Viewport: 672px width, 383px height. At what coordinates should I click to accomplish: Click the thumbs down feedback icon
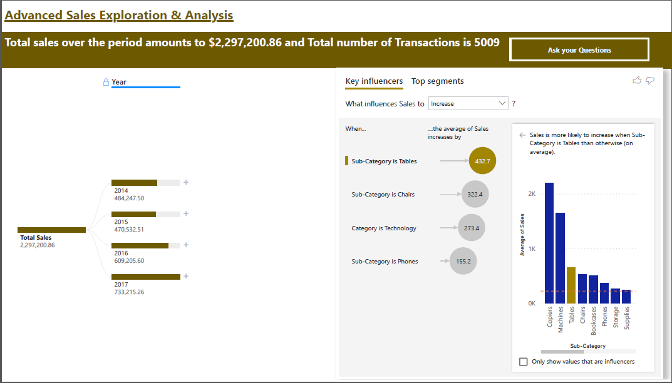coord(649,80)
